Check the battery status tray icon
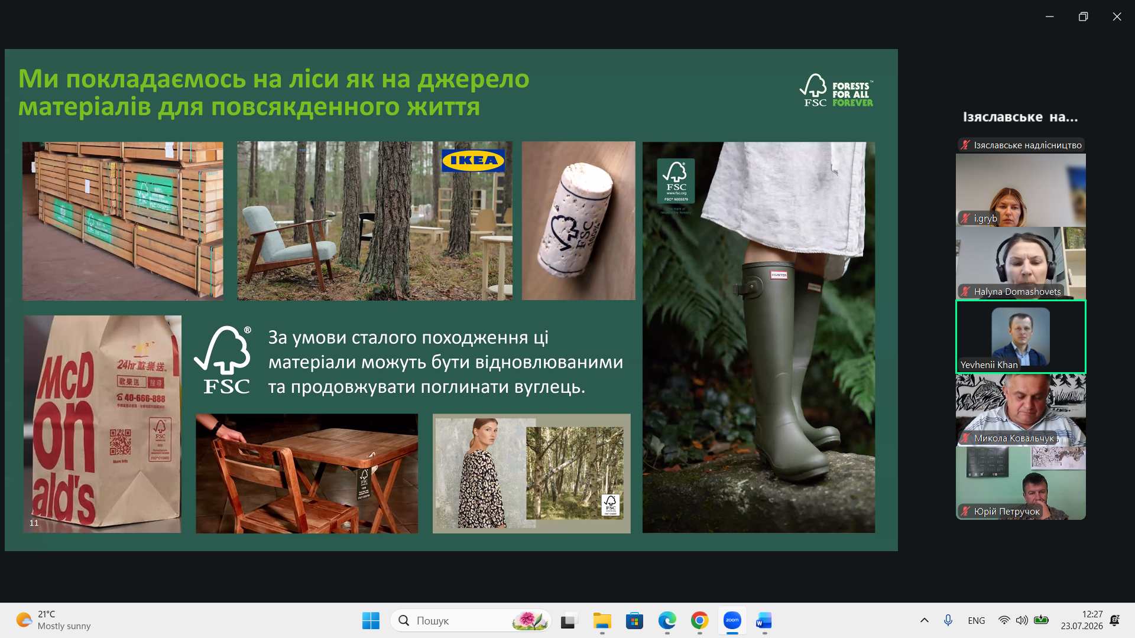1135x638 pixels. pos(1041,620)
